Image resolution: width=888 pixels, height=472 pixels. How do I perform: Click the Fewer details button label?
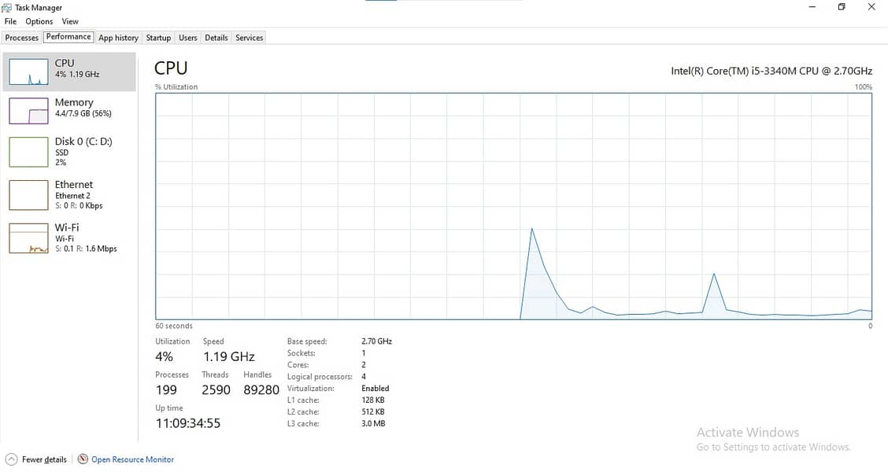(44, 459)
